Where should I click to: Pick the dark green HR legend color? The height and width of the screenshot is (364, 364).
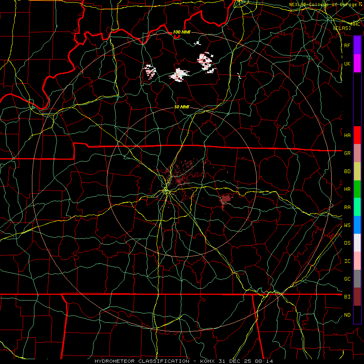coord(357,189)
